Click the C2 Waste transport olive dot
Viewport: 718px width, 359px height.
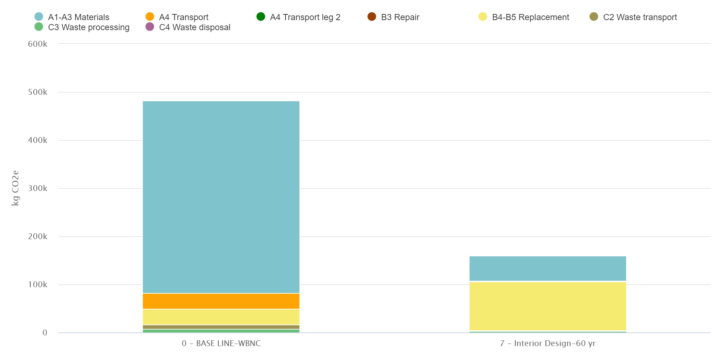click(594, 17)
